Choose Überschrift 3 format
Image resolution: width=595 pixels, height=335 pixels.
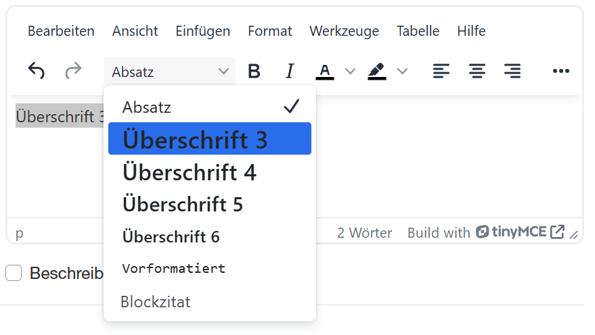(x=210, y=138)
